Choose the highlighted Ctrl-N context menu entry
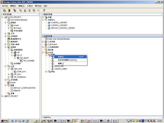Viewport: 164px width, 123px height. (x=70, y=57)
